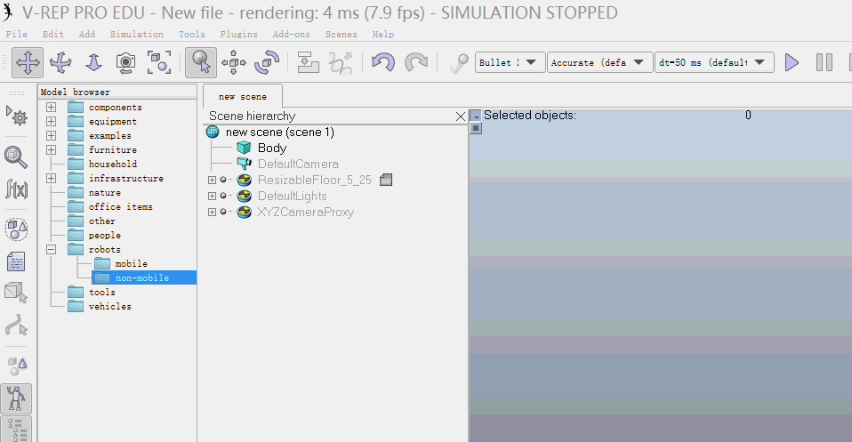Select non-mobile robots folder
Screen dimensions: 852x442
142,277
